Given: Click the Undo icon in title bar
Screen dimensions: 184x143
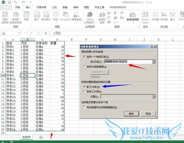Looking at the screenshot, I should click(15, 2).
